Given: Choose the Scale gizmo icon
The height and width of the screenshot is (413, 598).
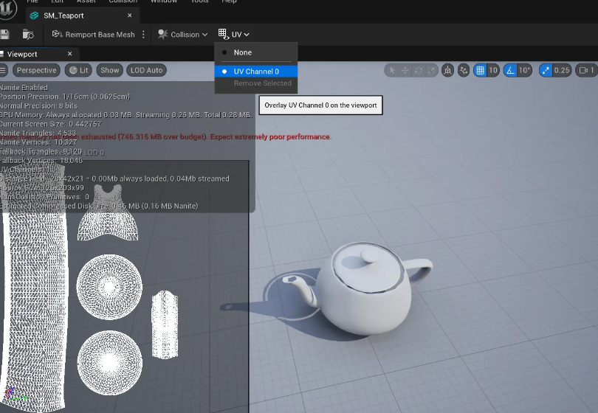Looking at the screenshot, I should [431, 70].
